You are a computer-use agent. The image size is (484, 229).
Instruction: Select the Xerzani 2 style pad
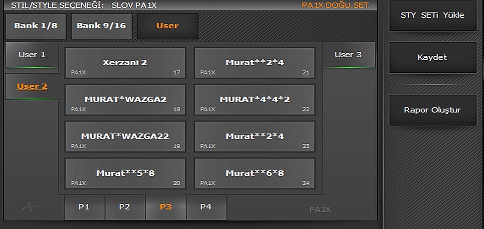click(x=125, y=63)
